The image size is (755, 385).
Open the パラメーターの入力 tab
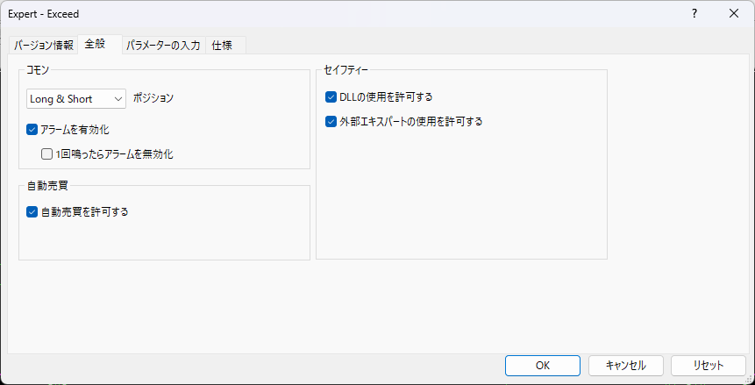point(163,46)
